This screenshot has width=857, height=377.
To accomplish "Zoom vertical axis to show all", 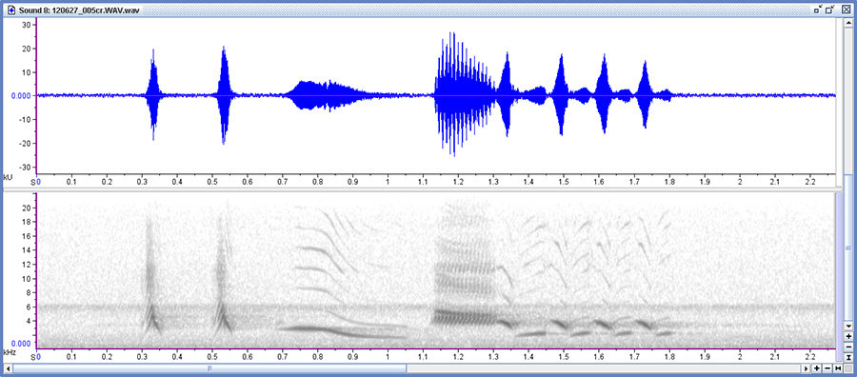I will tap(848, 357).
